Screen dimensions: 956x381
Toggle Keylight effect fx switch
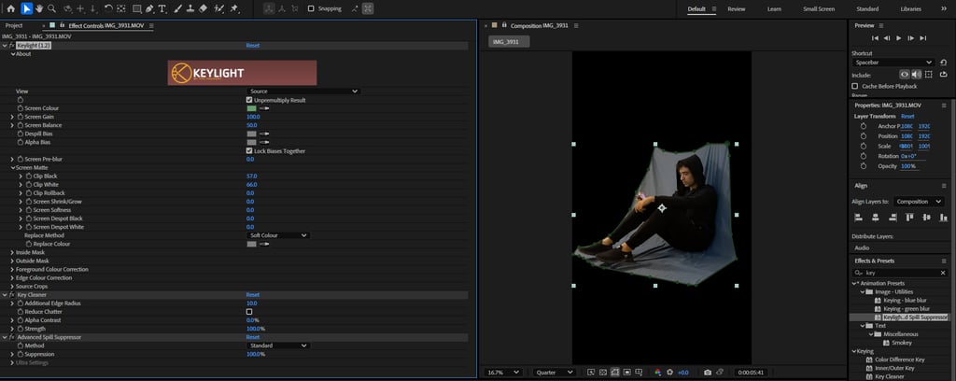[11, 46]
